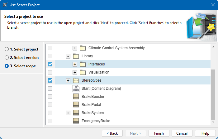Select the '1. Select project' step
Viewport: 218px width, 139px height.
pyautogui.click(x=7, y=49)
